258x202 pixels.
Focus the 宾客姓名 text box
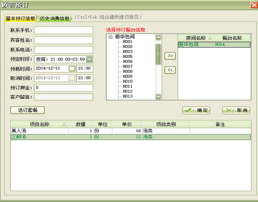click(64, 40)
